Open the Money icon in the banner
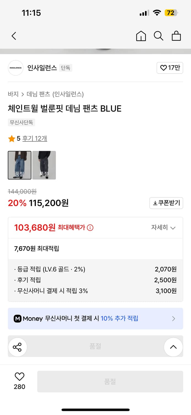This screenshot has height=415, width=191. pos(18,318)
